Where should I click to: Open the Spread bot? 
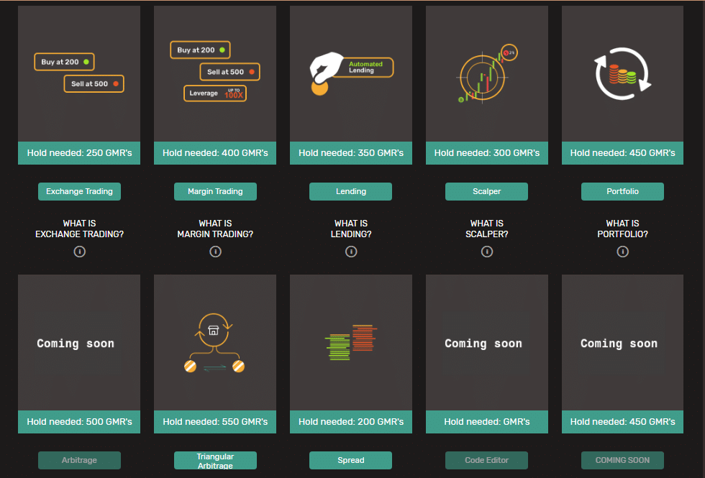point(351,460)
